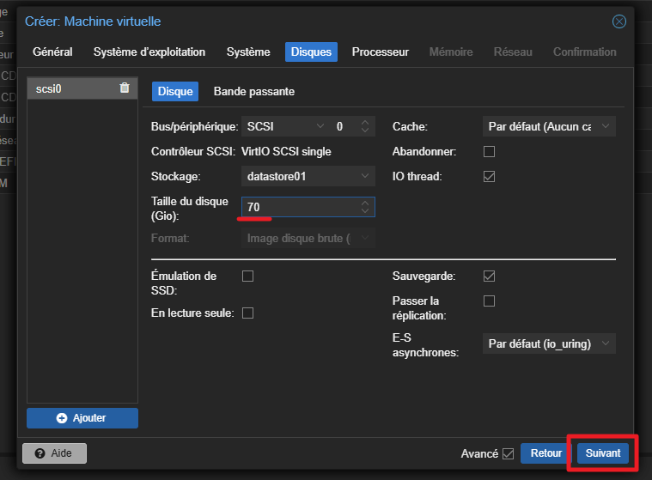Open the Réseau tab
652x480 pixels.
(x=513, y=52)
